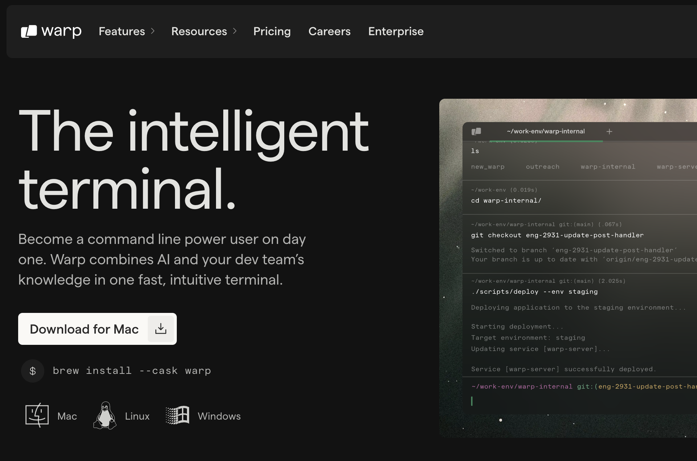Image resolution: width=697 pixels, height=461 pixels.
Task: Copy the brew install --cask warp command
Action: click(x=132, y=371)
